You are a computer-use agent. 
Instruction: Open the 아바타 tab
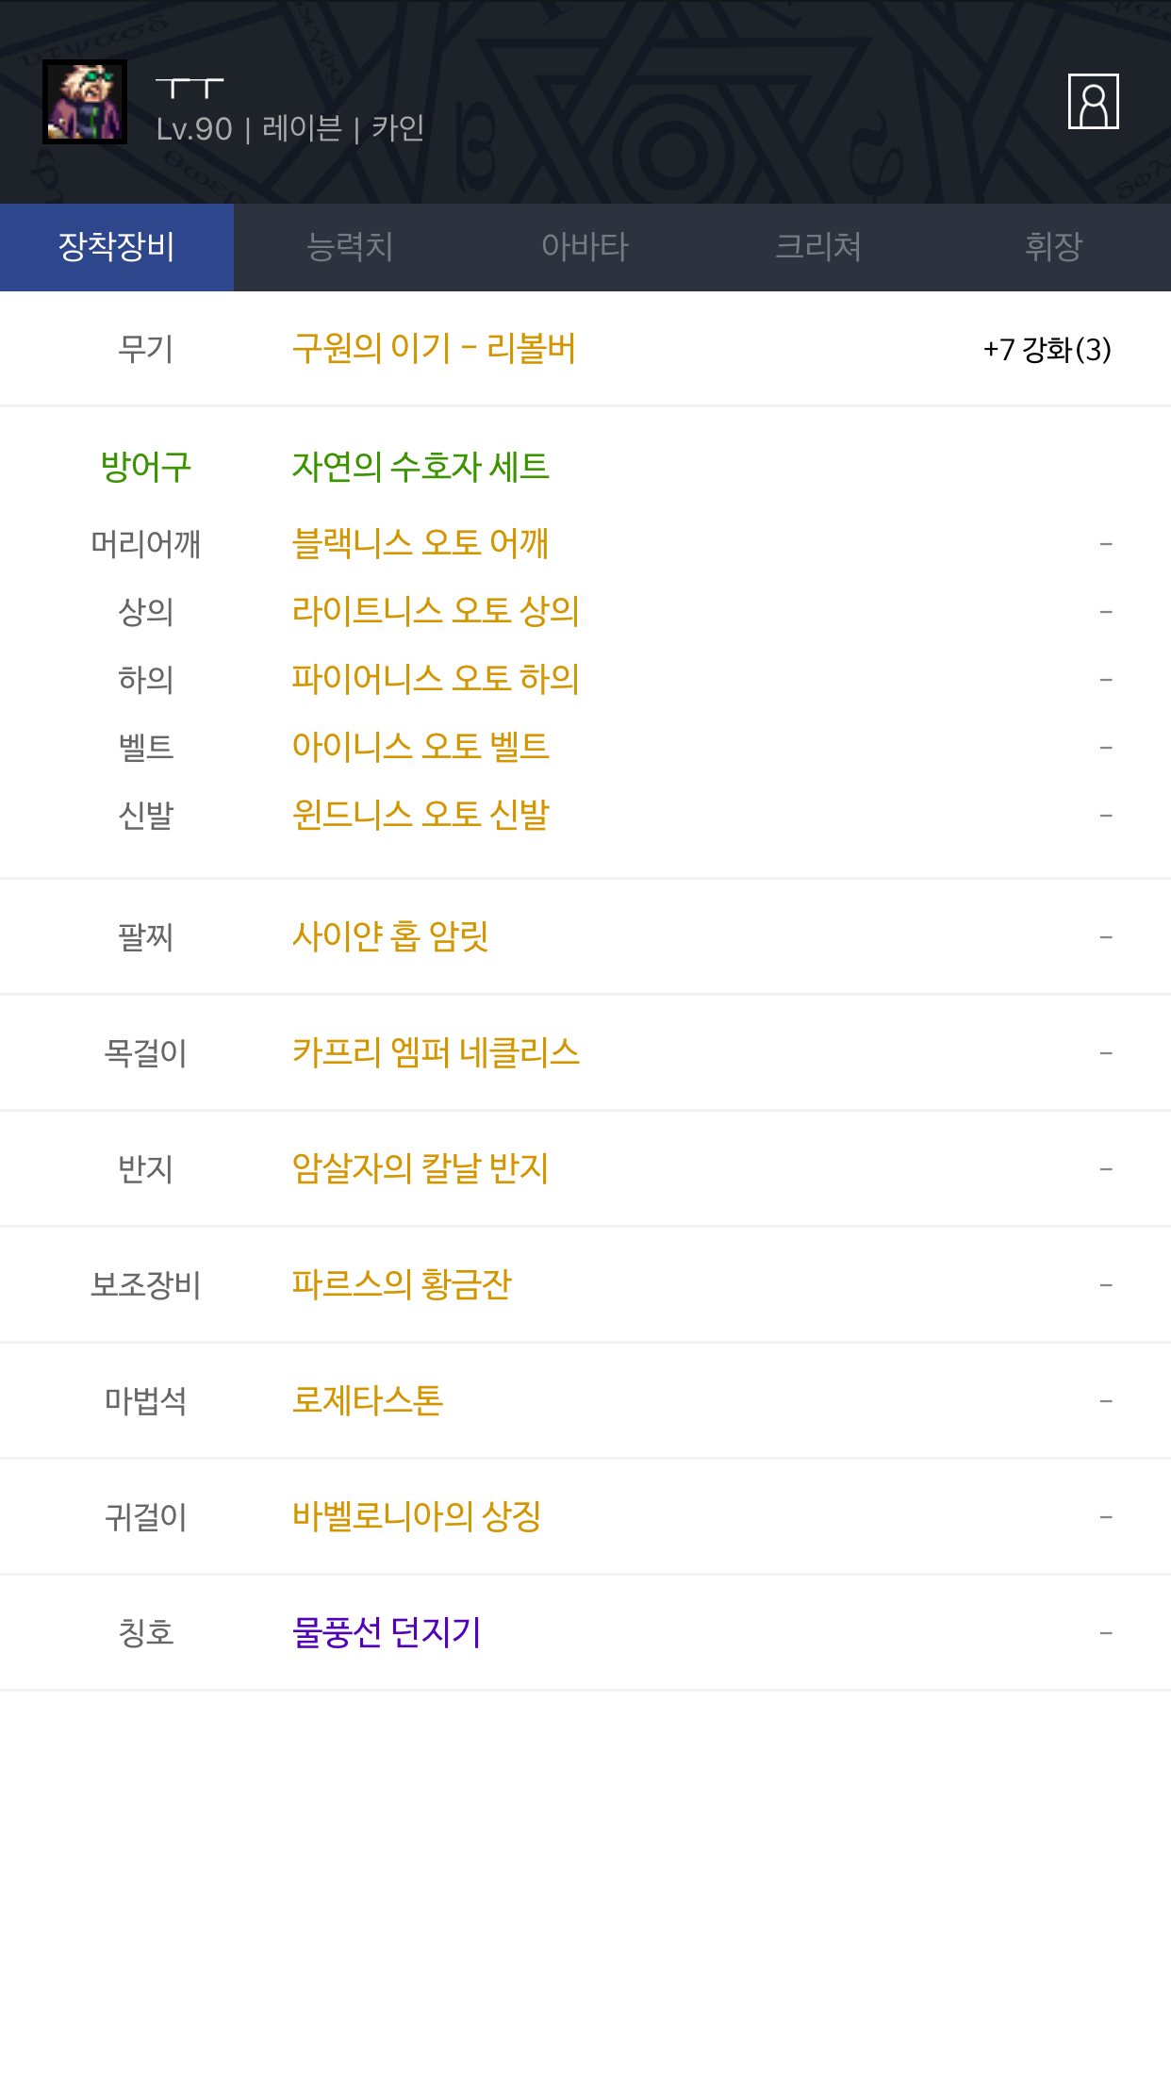tap(585, 247)
